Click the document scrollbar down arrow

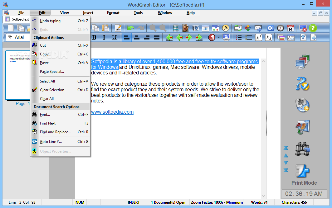coord(263,196)
